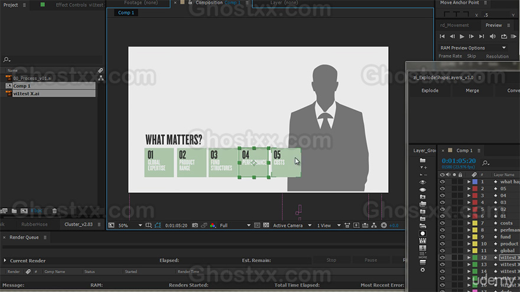Open the grid and guide options icon
Viewport: 520px width, 292px height.
coord(148,225)
